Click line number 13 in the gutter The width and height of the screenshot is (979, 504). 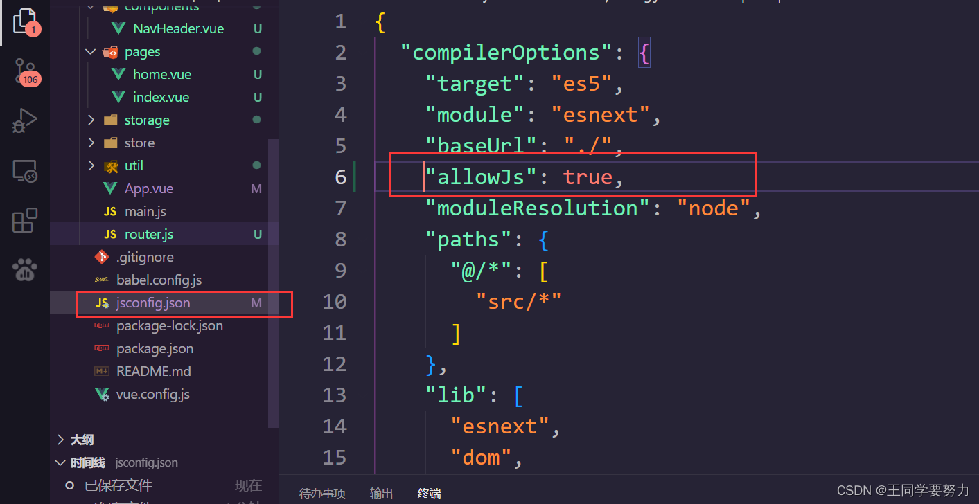click(x=335, y=395)
